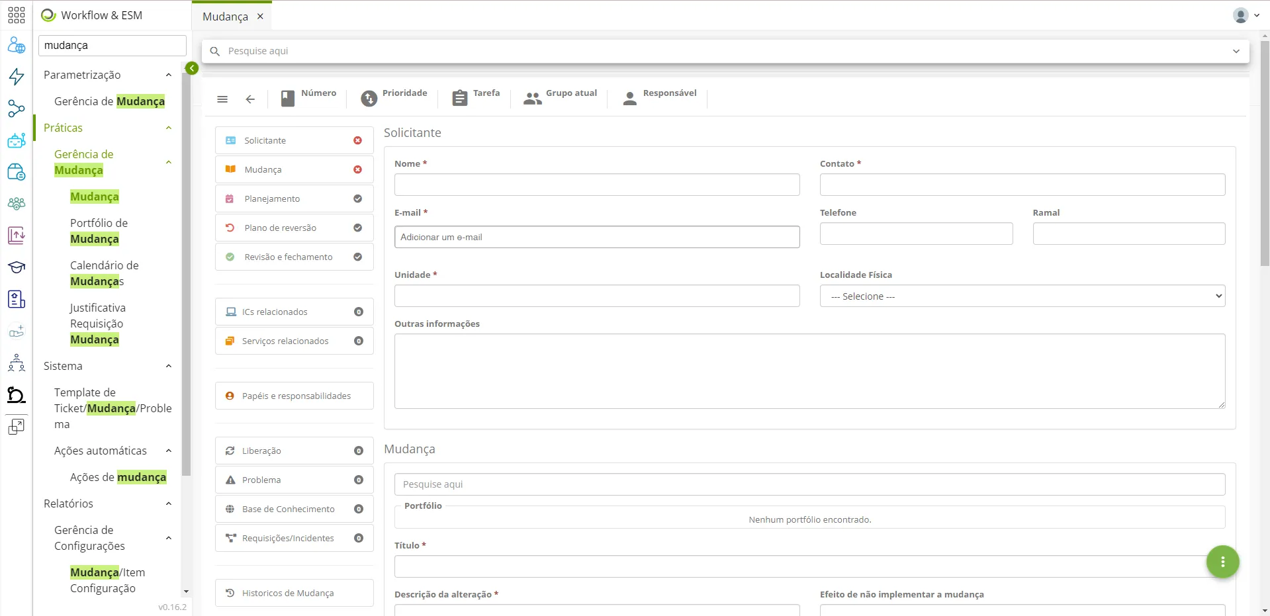Click the Número bookmark icon
This screenshot has height=616, width=1270.
[x=288, y=99]
